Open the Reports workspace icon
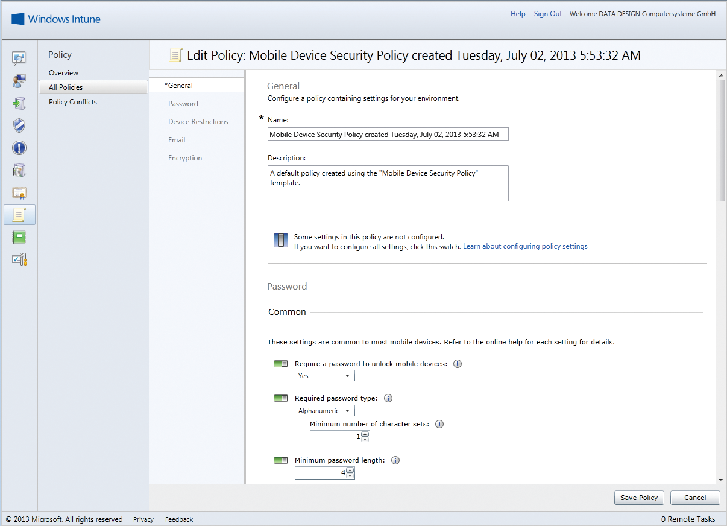Screen dimensions: 727x526 [x=19, y=237]
